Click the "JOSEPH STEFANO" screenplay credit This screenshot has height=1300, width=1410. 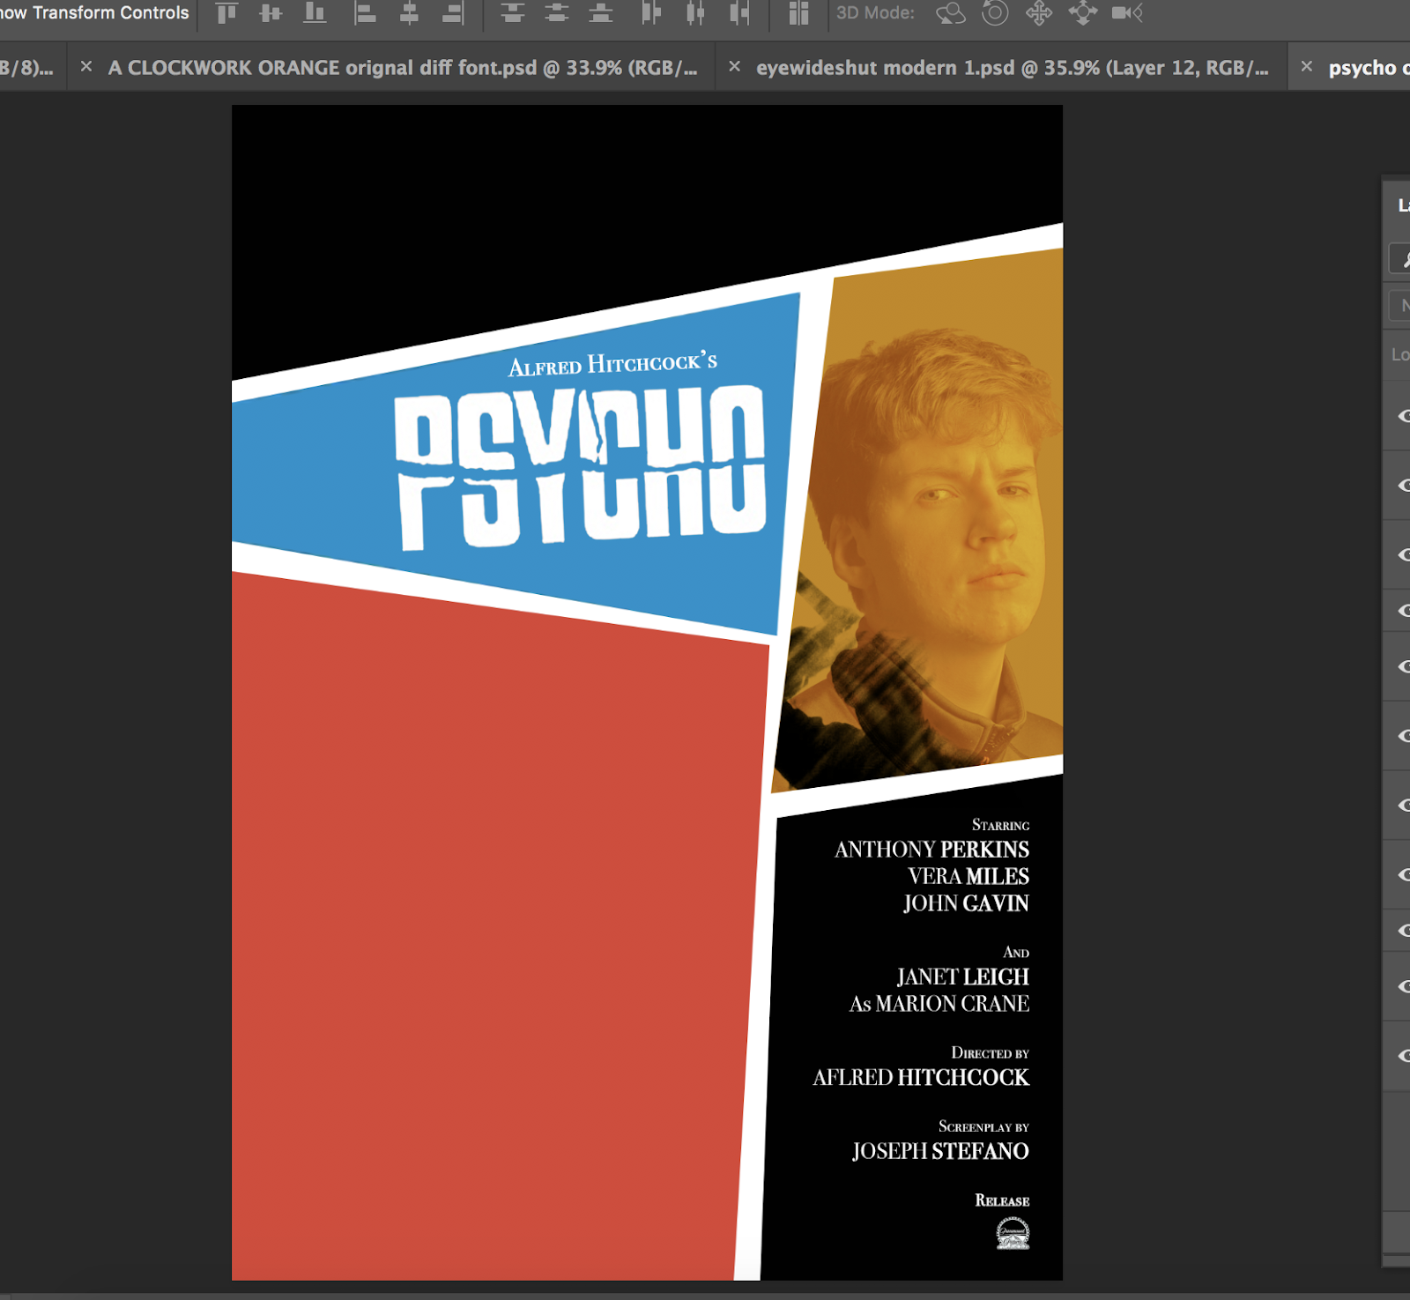pyautogui.click(x=940, y=1152)
